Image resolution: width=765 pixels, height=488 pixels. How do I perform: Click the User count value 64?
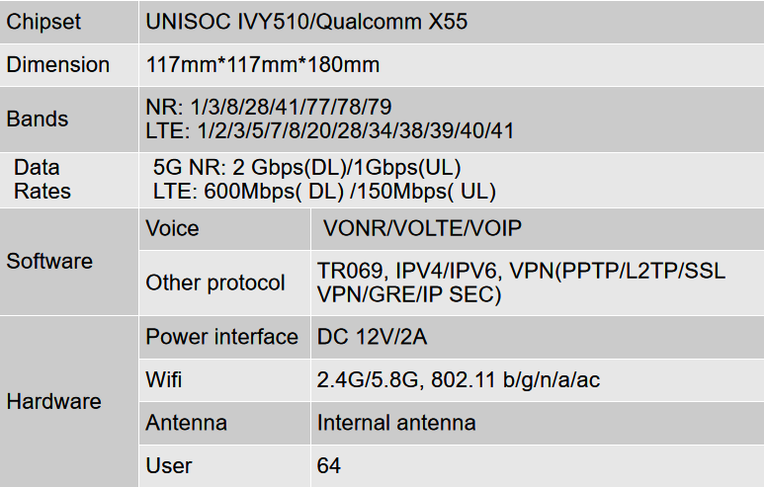coord(329,465)
